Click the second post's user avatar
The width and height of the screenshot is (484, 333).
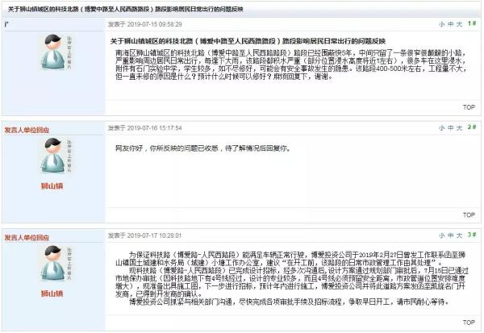55,156
